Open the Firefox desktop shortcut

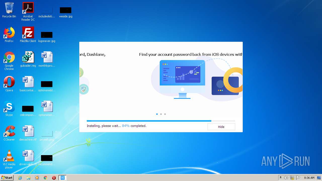pos(9,35)
